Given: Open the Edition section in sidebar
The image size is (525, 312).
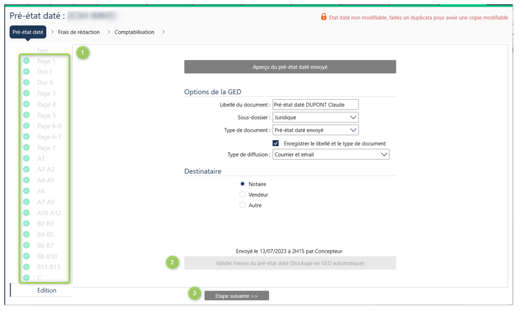Looking at the screenshot, I should pyautogui.click(x=47, y=290).
